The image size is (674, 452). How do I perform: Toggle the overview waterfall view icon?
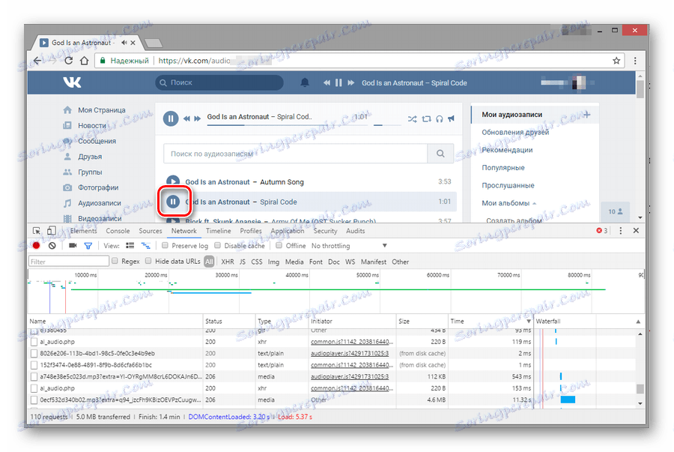pyautogui.click(x=146, y=246)
